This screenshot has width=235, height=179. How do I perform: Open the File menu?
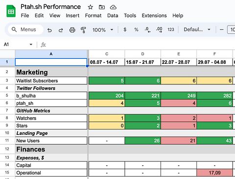(x=25, y=16)
